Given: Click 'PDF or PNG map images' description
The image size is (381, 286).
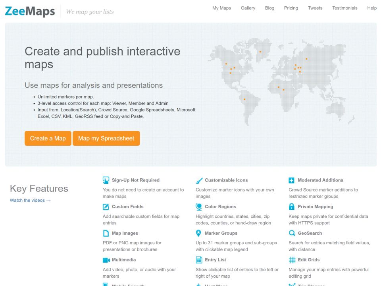Looking at the screenshot, I should pyautogui.click(x=132, y=246).
